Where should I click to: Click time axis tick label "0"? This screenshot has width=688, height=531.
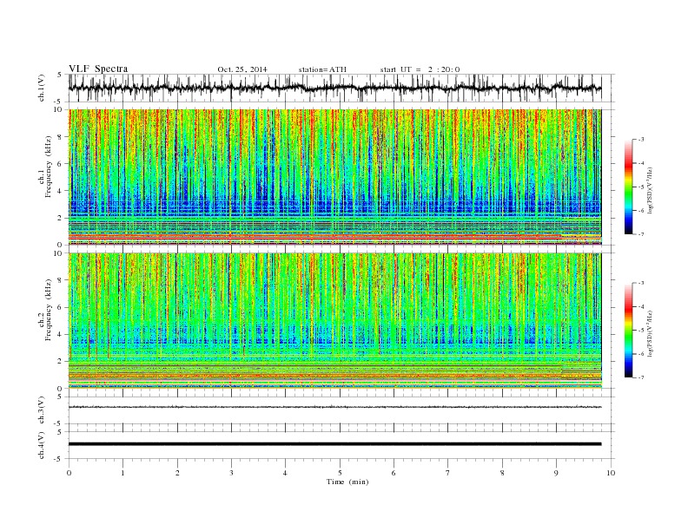(x=69, y=473)
